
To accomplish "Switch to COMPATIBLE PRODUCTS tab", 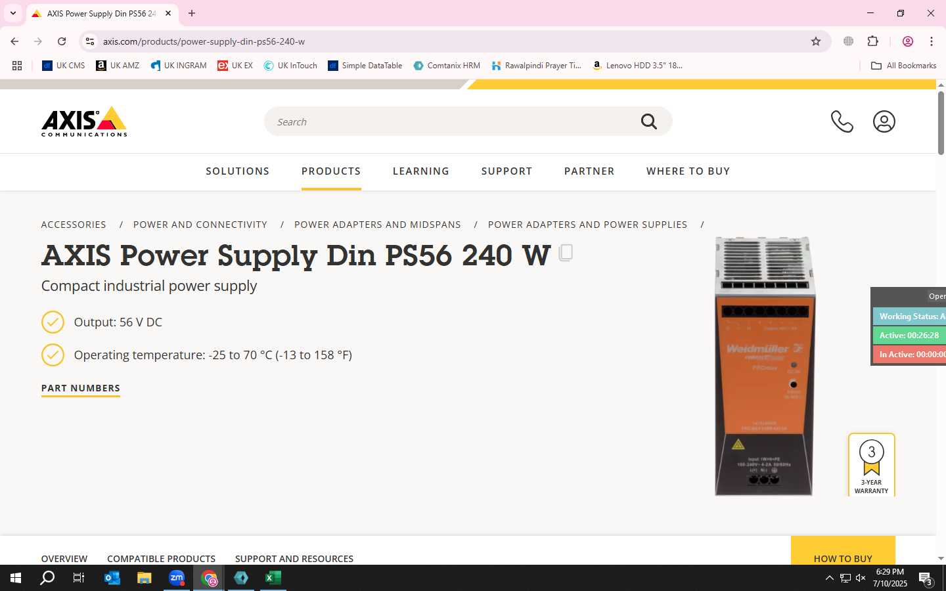I will click(161, 559).
